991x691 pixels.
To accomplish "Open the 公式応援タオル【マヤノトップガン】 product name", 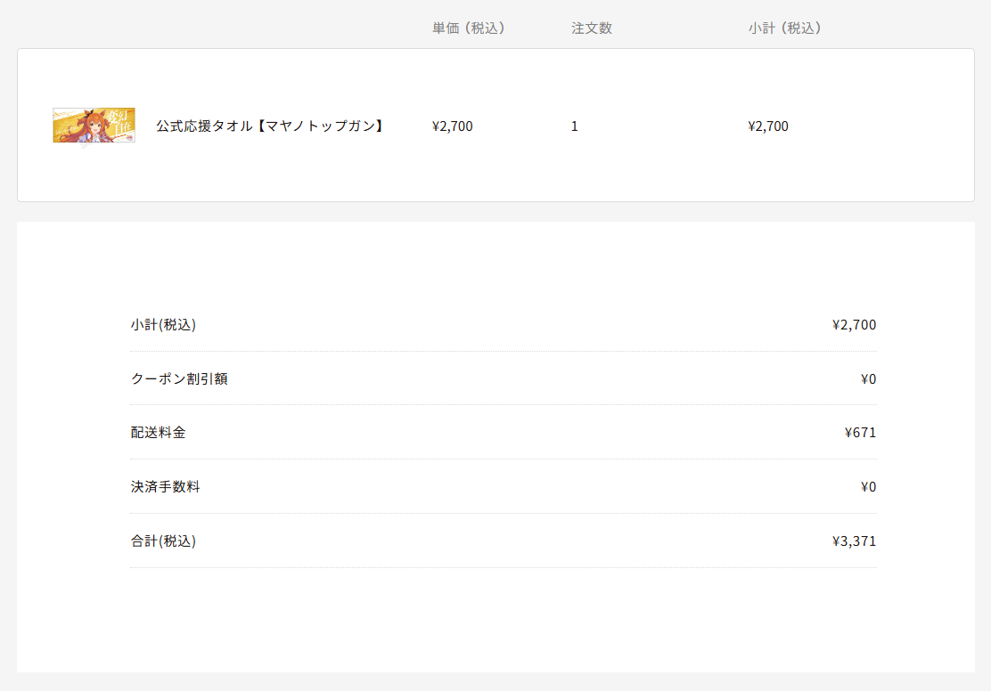I will [270, 126].
